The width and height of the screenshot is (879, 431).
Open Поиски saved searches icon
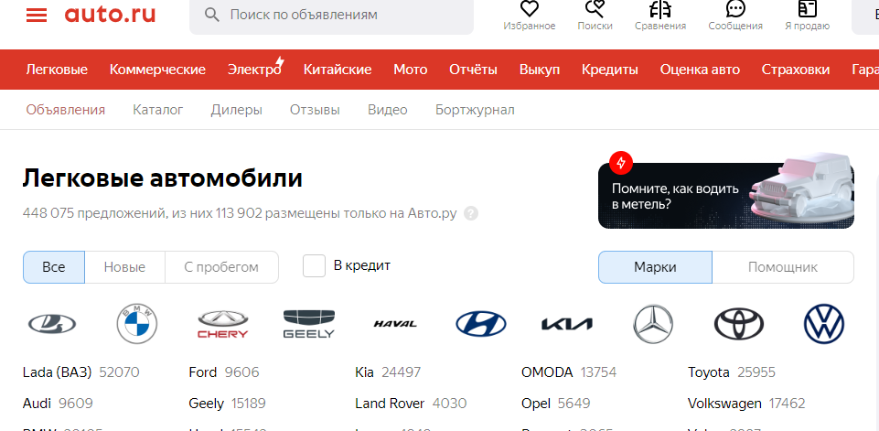595,8
